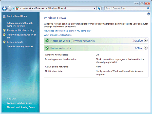Open the address bar history dropdown
The width and height of the screenshot is (152, 114).
pyautogui.click(x=95, y=8)
